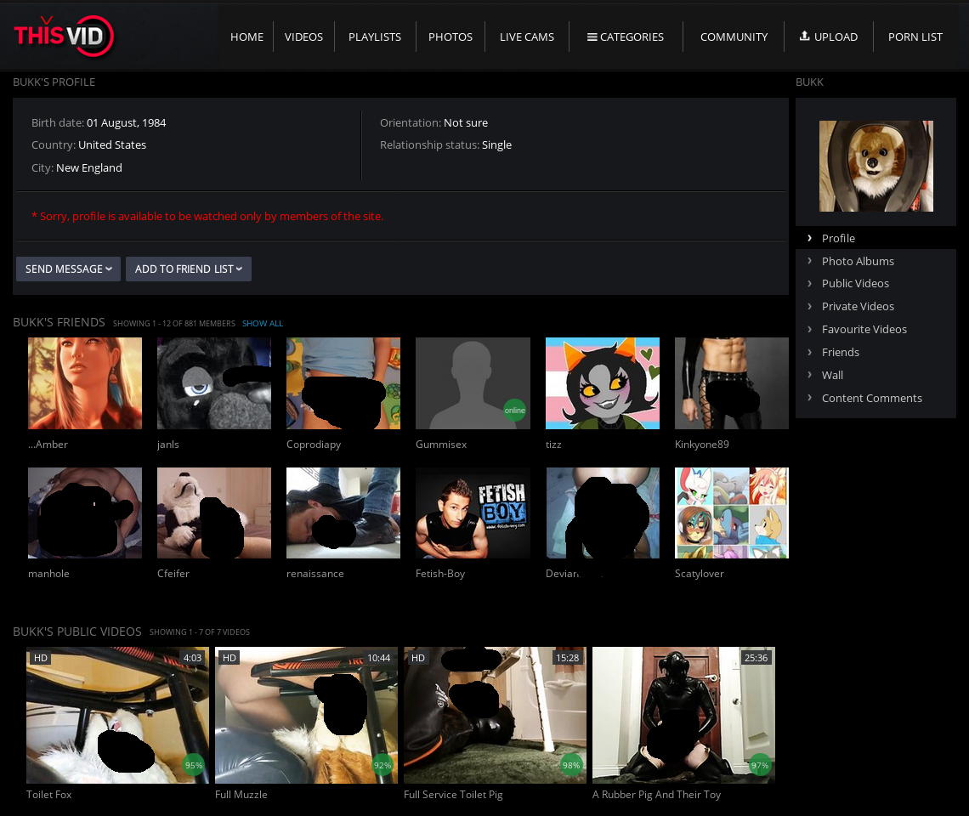Open the Porn List menu item
The image size is (969, 816).
coord(915,37)
